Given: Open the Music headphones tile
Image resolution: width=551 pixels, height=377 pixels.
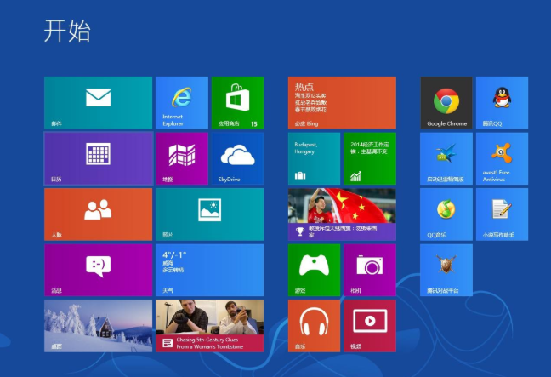Looking at the screenshot, I should point(314,326).
